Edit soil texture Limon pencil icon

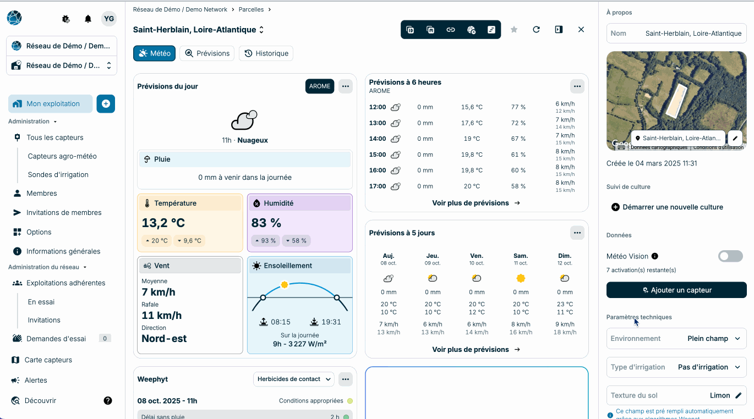[739, 395]
